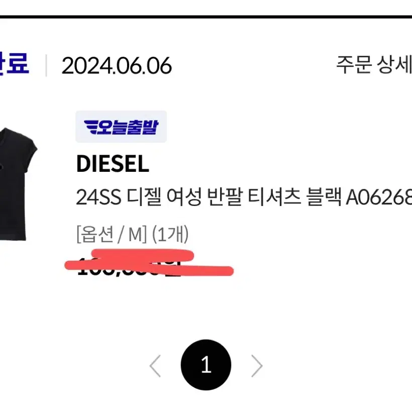This screenshot has height=412, width=412.
Task: Go to the previous page arrow
Action: (155, 366)
